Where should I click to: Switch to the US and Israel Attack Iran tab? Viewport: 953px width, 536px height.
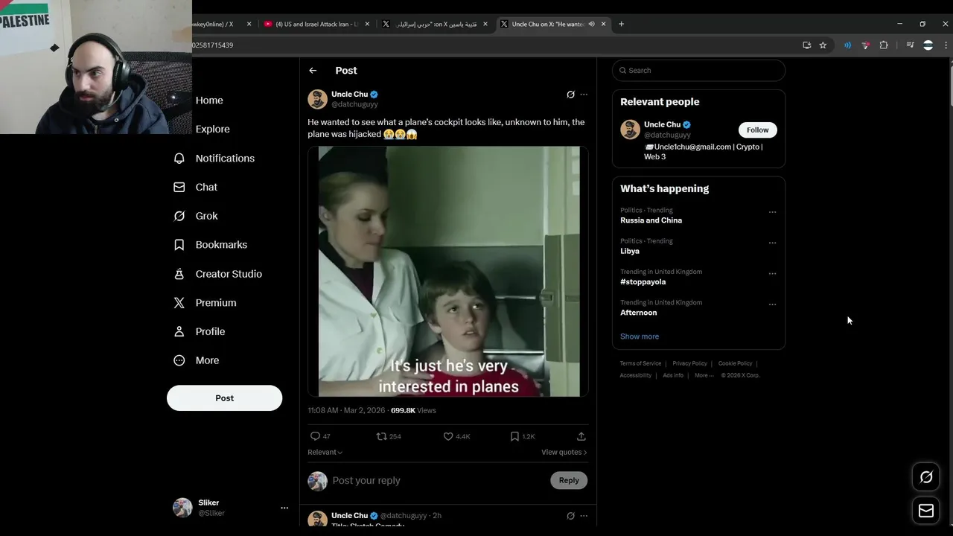click(x=317, y=24)
